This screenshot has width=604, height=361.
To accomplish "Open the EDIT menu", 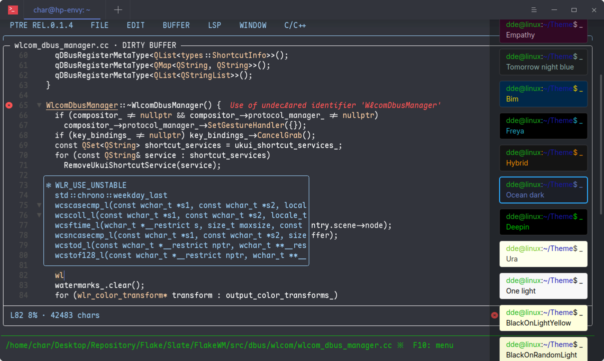I will pos(136,25).
